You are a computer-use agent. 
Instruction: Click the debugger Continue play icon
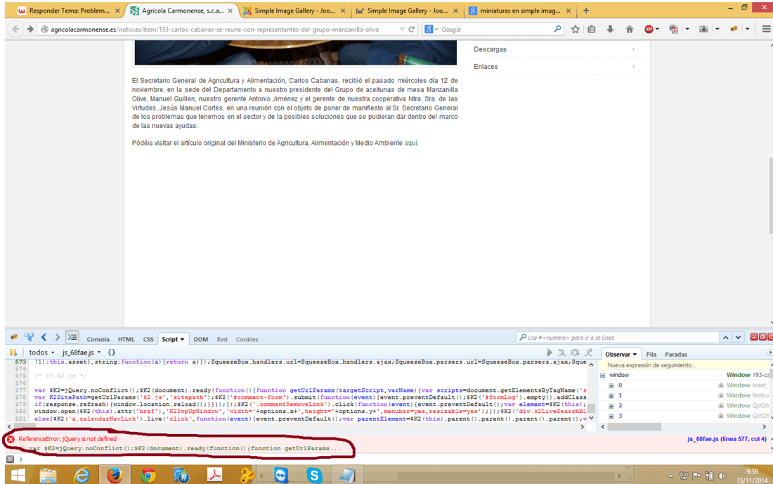550,352
